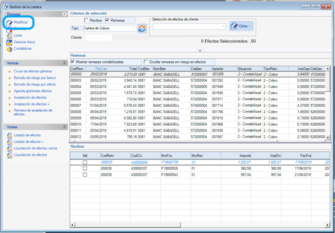Sort Remesas by FecCar column header
This screenshot has width=335, height=233.
97,68
